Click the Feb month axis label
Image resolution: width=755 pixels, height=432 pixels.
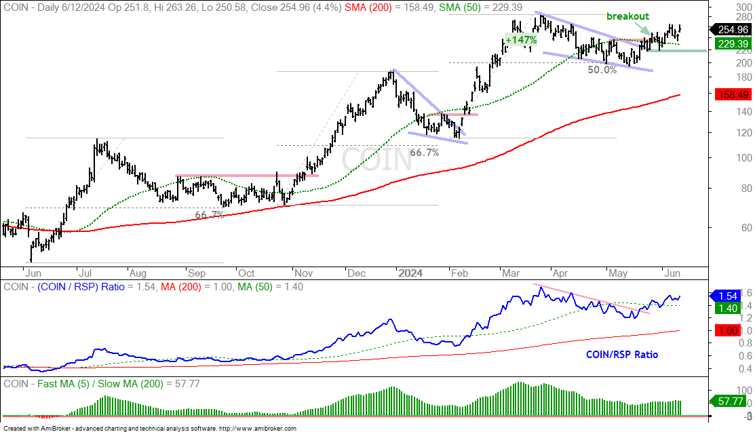tap(459, 273)
